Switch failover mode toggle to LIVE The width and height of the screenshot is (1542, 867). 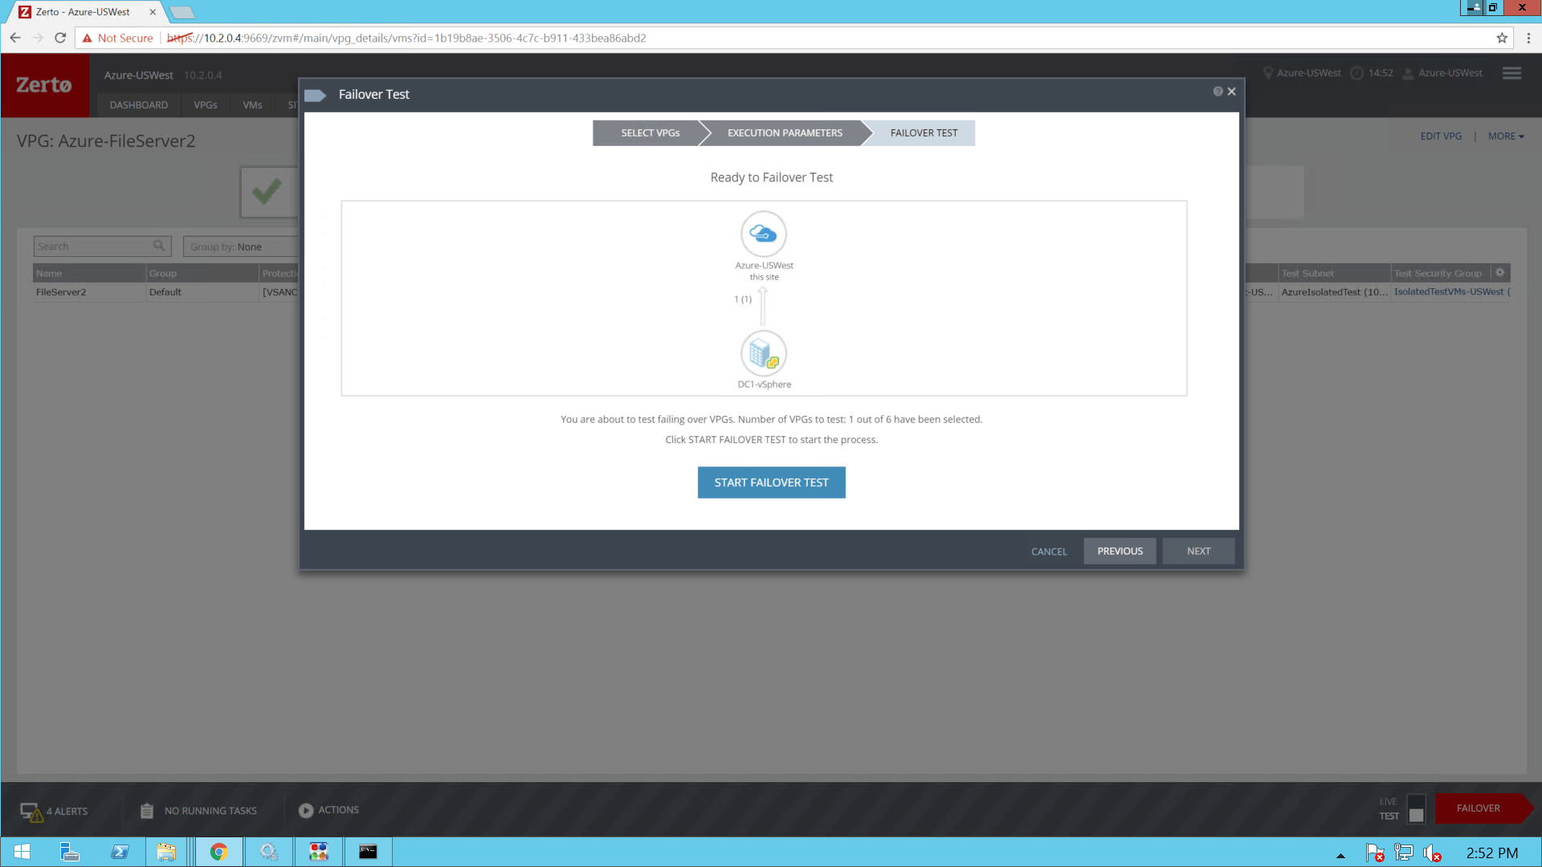pos(1416,800)
